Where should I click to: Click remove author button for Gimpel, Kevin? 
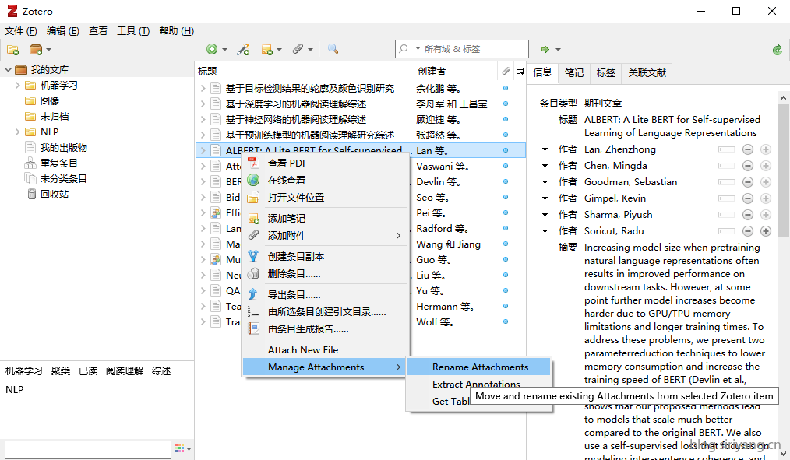click(x=748, y=198)
